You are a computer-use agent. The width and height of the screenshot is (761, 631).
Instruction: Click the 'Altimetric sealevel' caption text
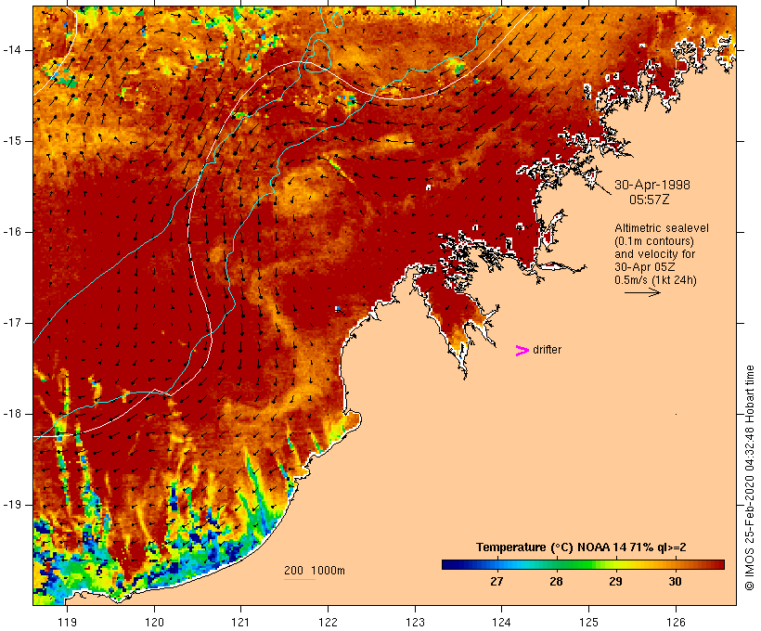[662, 228]
